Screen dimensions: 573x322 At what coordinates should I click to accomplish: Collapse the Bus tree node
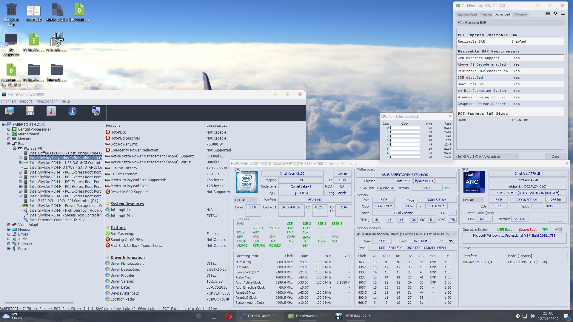click(9, 144)
